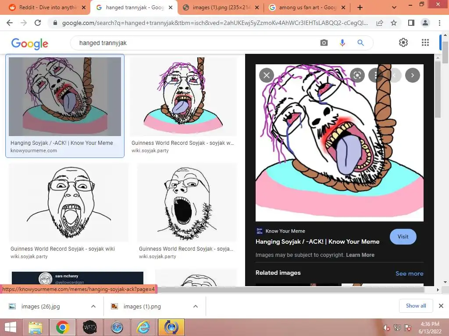Click the address bar URL
This screenshot has width=449, height=336.
tap(215, 23)
